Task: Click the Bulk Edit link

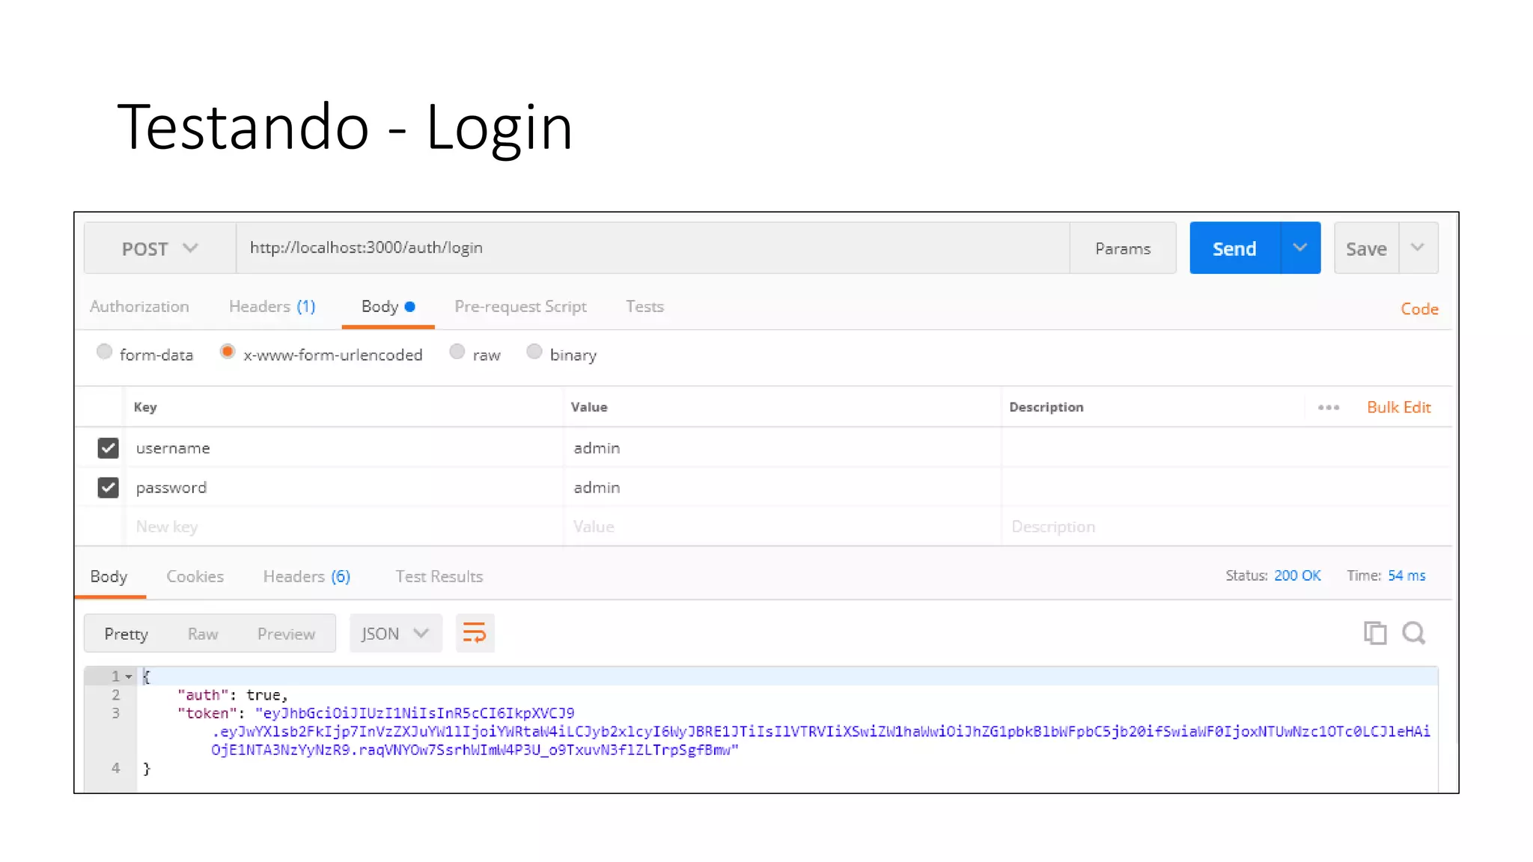Action: pos(1398,407)
